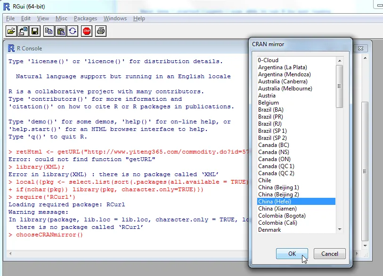Confirm mirror selection with OK
383x276 pixels.
[292, 254]
